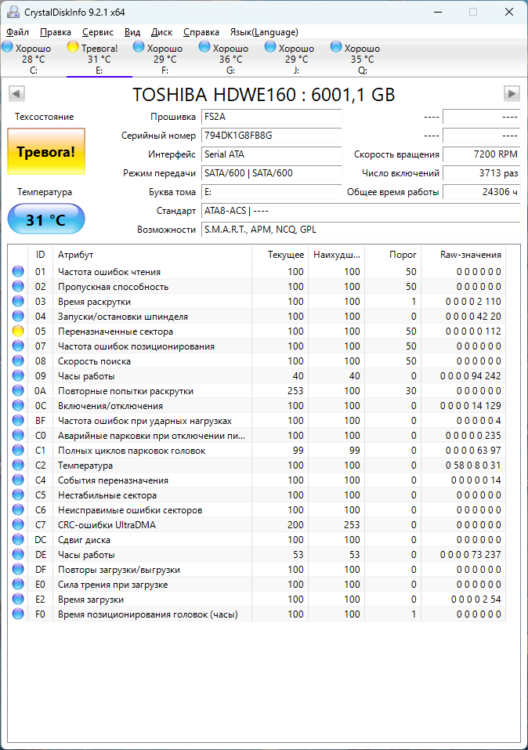Click the yellow Тревога! health status button

46,151
